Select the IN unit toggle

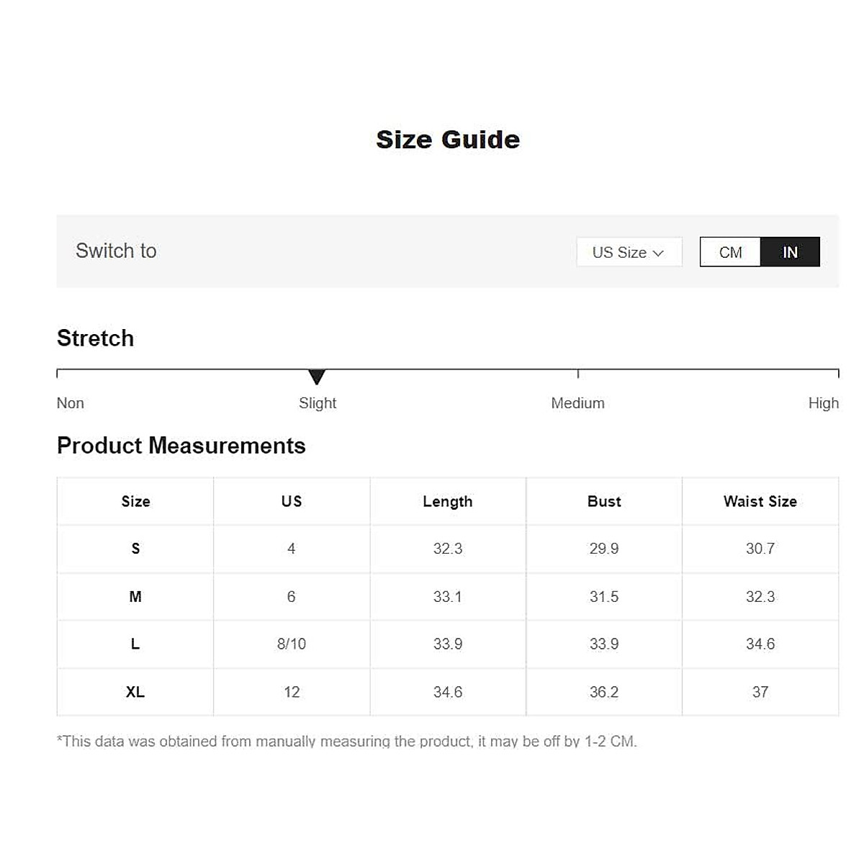point(790,252)
